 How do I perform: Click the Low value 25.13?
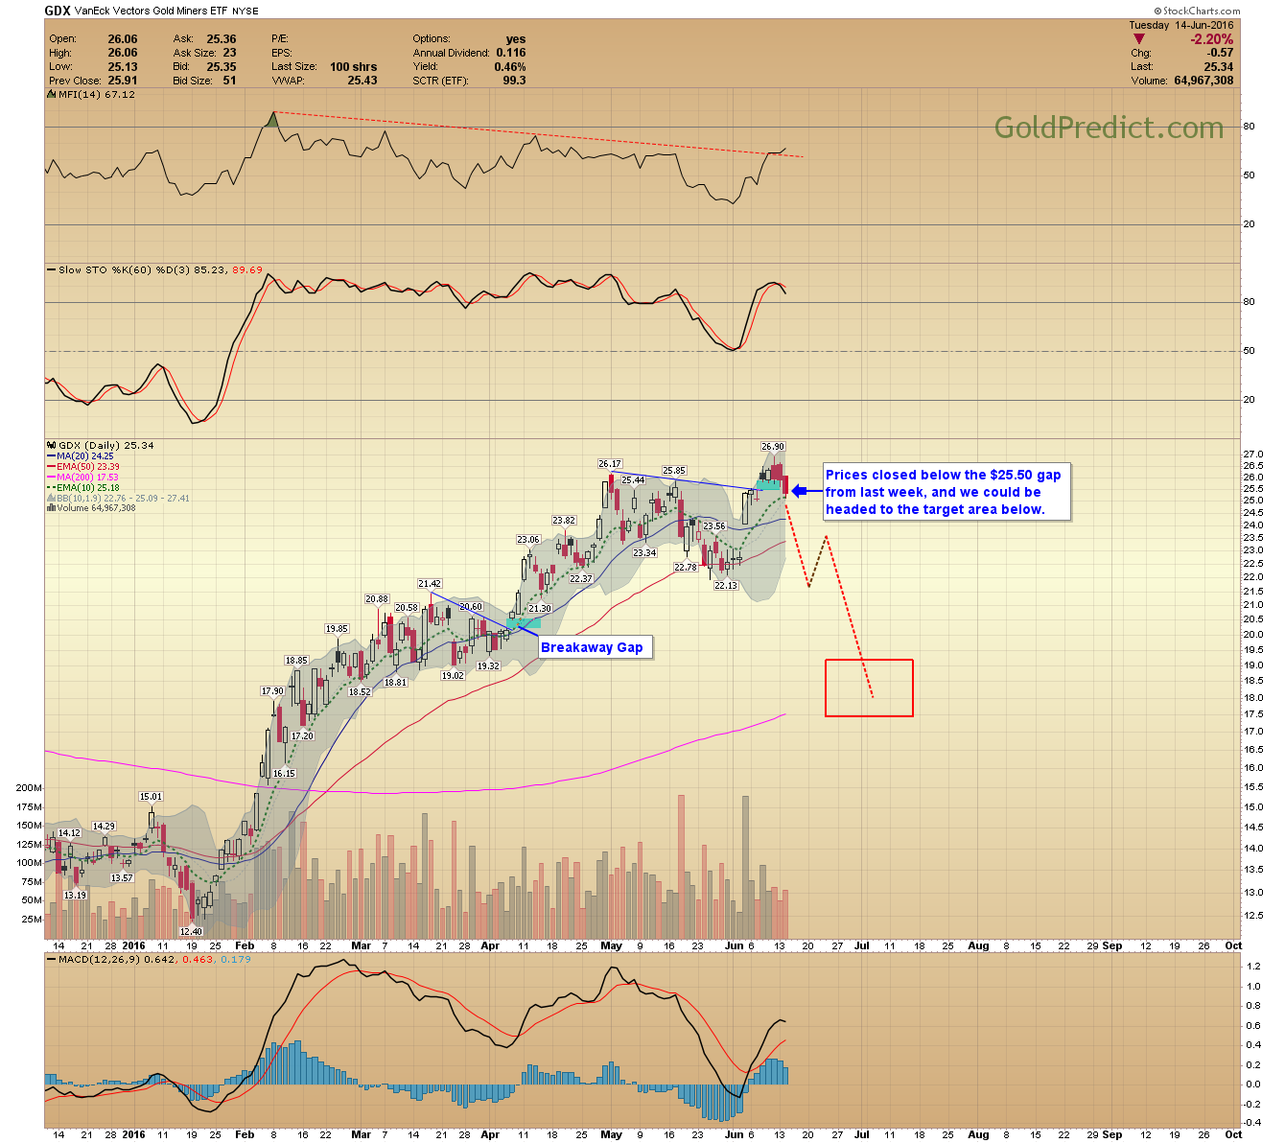point(123,67)
